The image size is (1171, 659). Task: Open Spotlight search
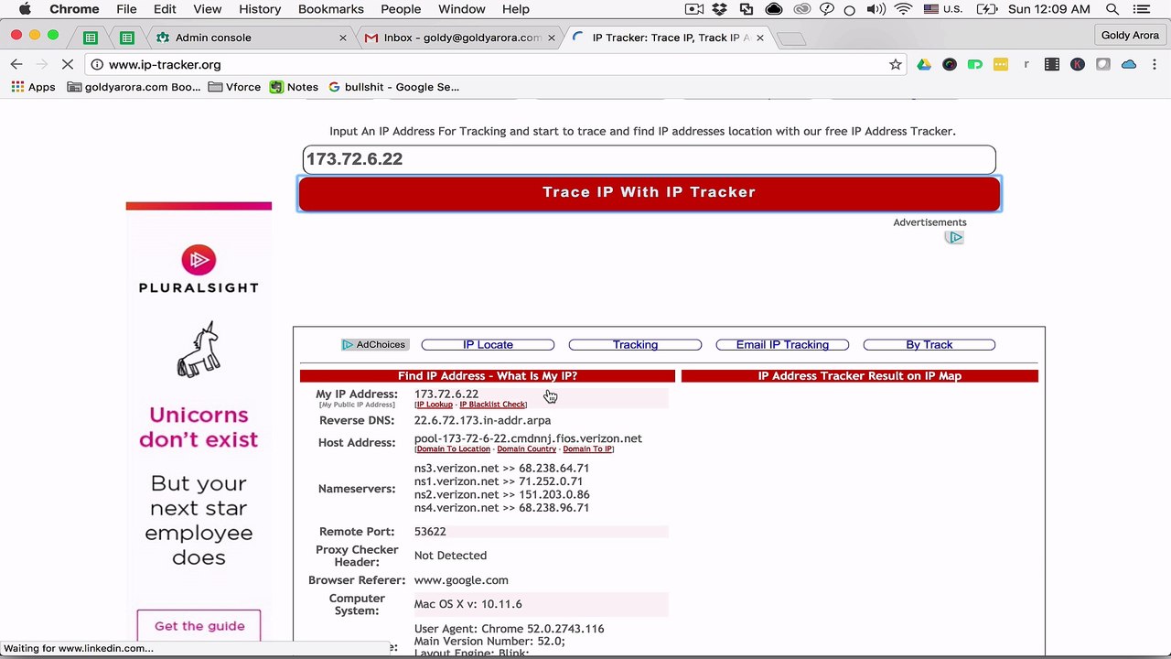(x=1112, y=9)
